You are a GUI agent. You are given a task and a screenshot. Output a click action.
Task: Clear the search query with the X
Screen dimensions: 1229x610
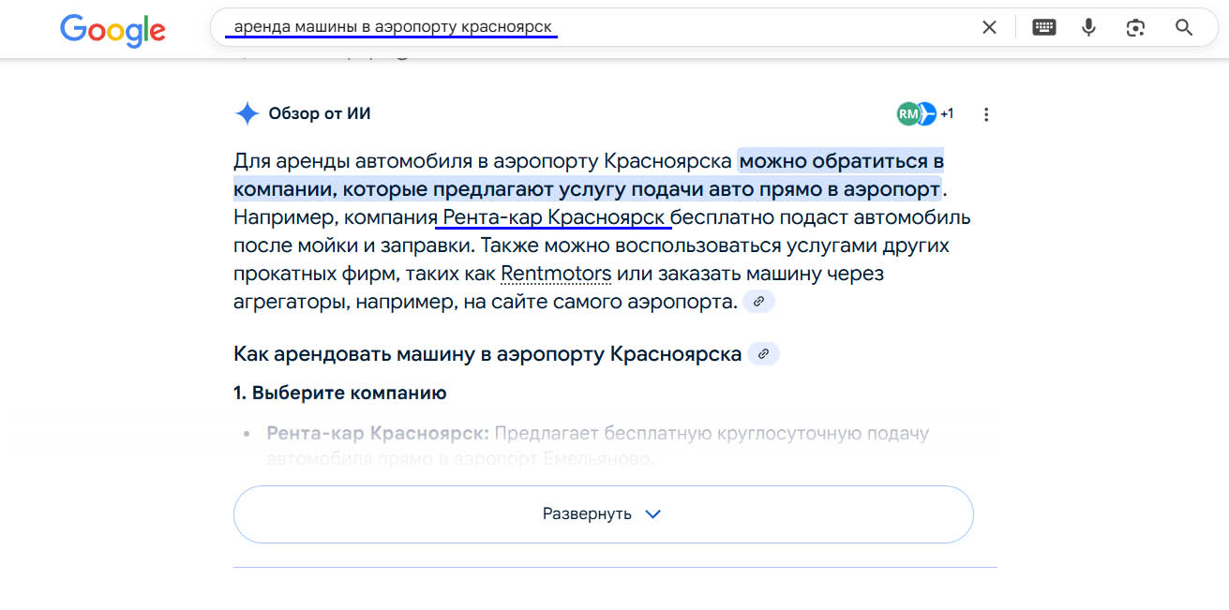coord(989,28)
